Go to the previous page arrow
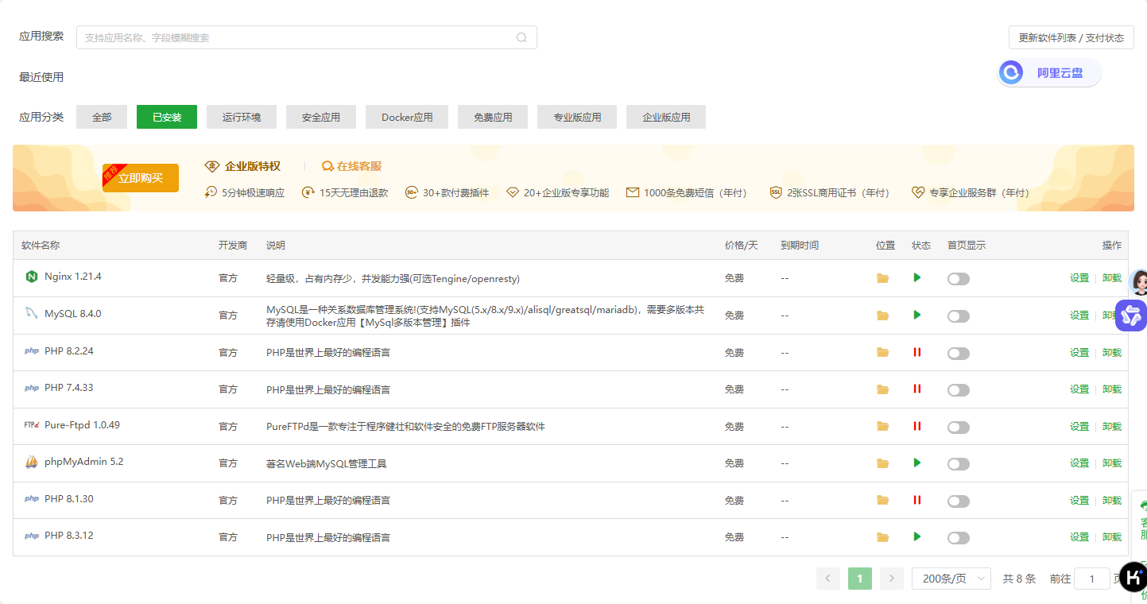 coord(828,579)
